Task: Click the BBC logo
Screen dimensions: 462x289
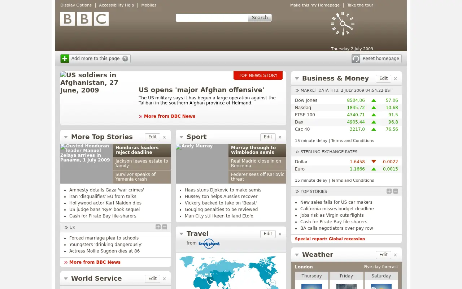Action: pyautogui.click(x=84, y=19)
